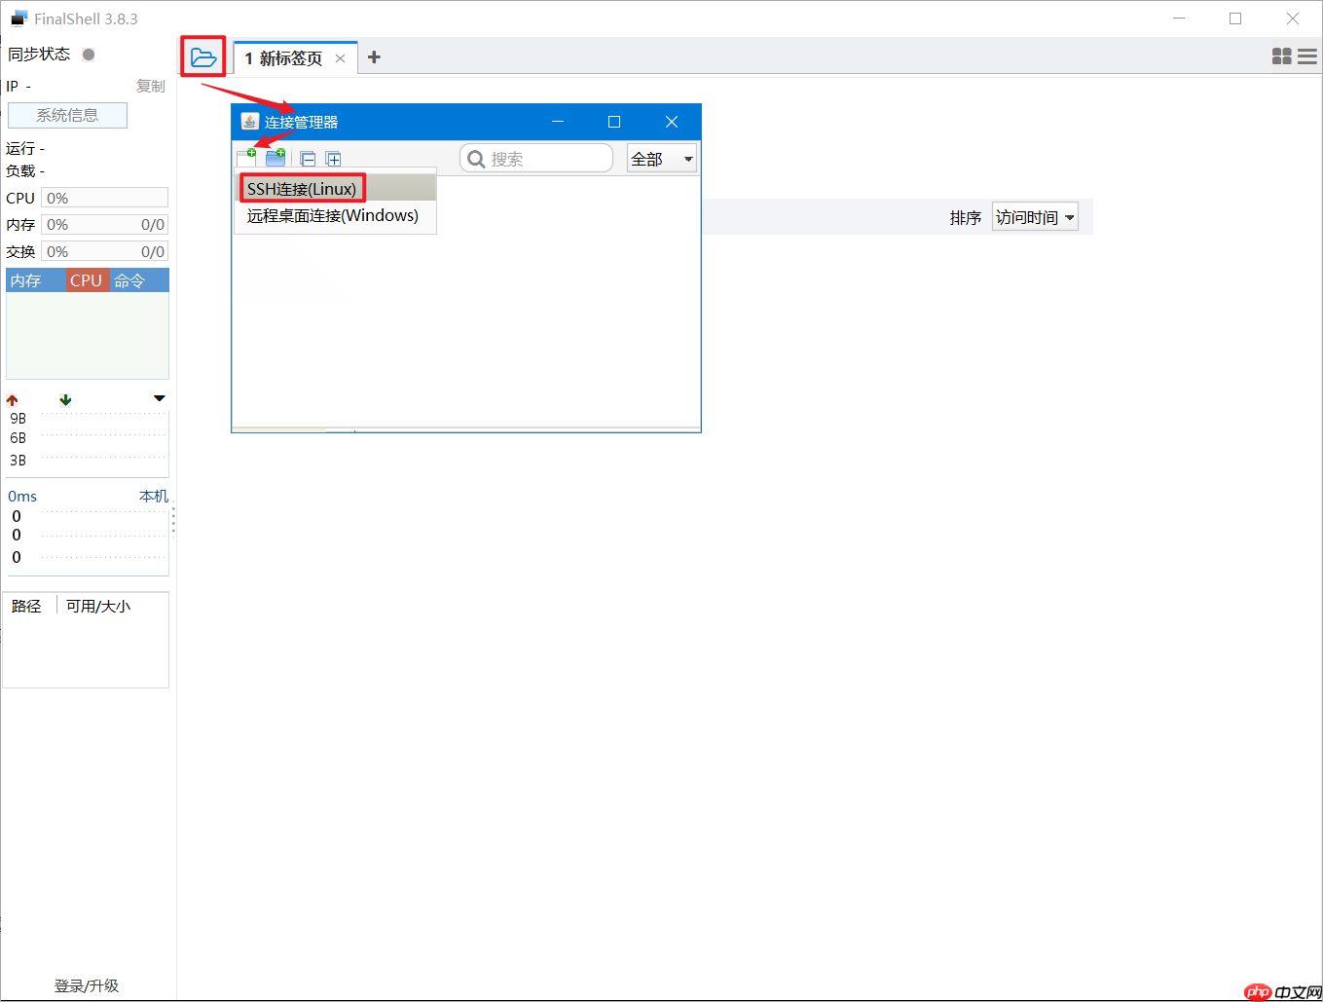Toggle the red upload traffic arrow
Image resolution: width=1323 pixels, height=1002 pixels.
click(12, 399)
